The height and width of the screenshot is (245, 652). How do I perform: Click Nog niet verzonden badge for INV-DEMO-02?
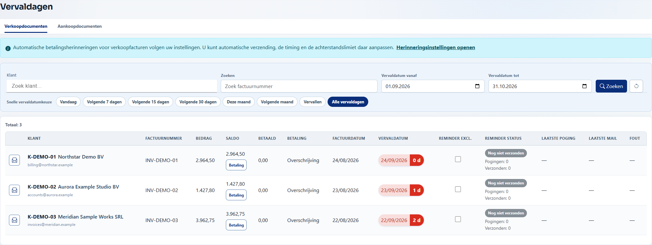(x=506, y=183)
